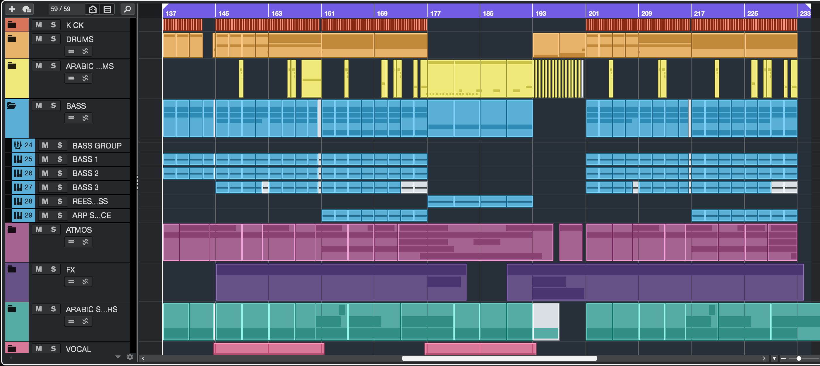The image size is (820, 366).
Task: Click bar 153 in the ruler
Action: pyautogui.click(x=277, y=13)
